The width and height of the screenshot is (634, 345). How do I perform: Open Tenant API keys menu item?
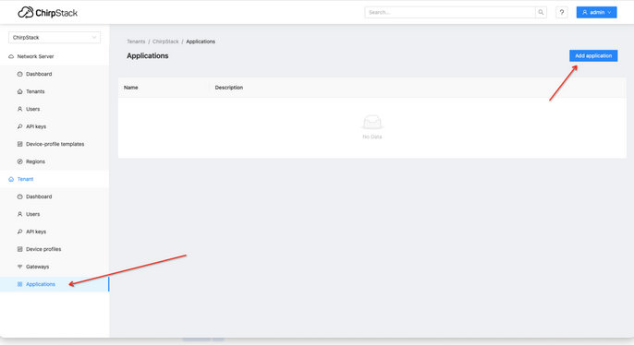[55, 232]
